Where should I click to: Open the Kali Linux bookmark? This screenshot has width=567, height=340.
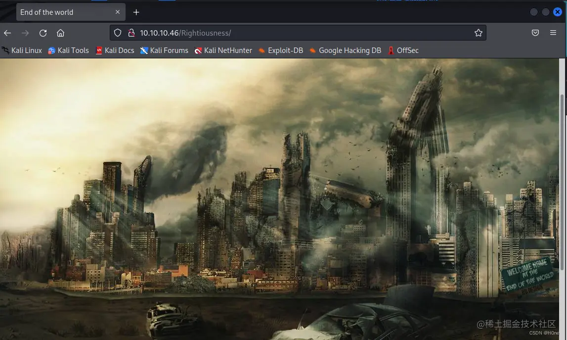click(x=22, y=50)
